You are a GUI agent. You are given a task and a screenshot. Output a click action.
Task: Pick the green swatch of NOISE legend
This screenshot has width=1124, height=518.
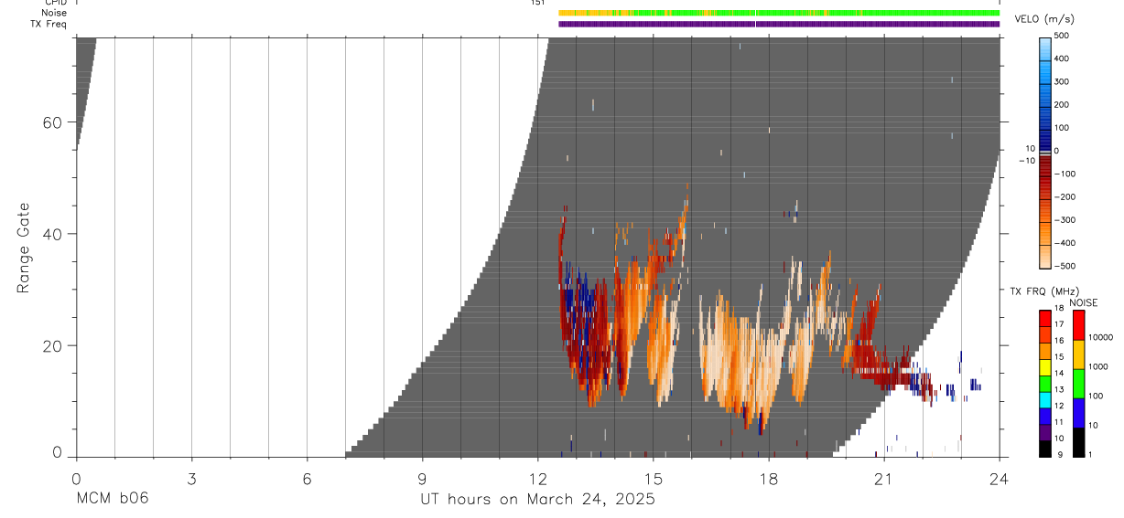click(1079, 384)
